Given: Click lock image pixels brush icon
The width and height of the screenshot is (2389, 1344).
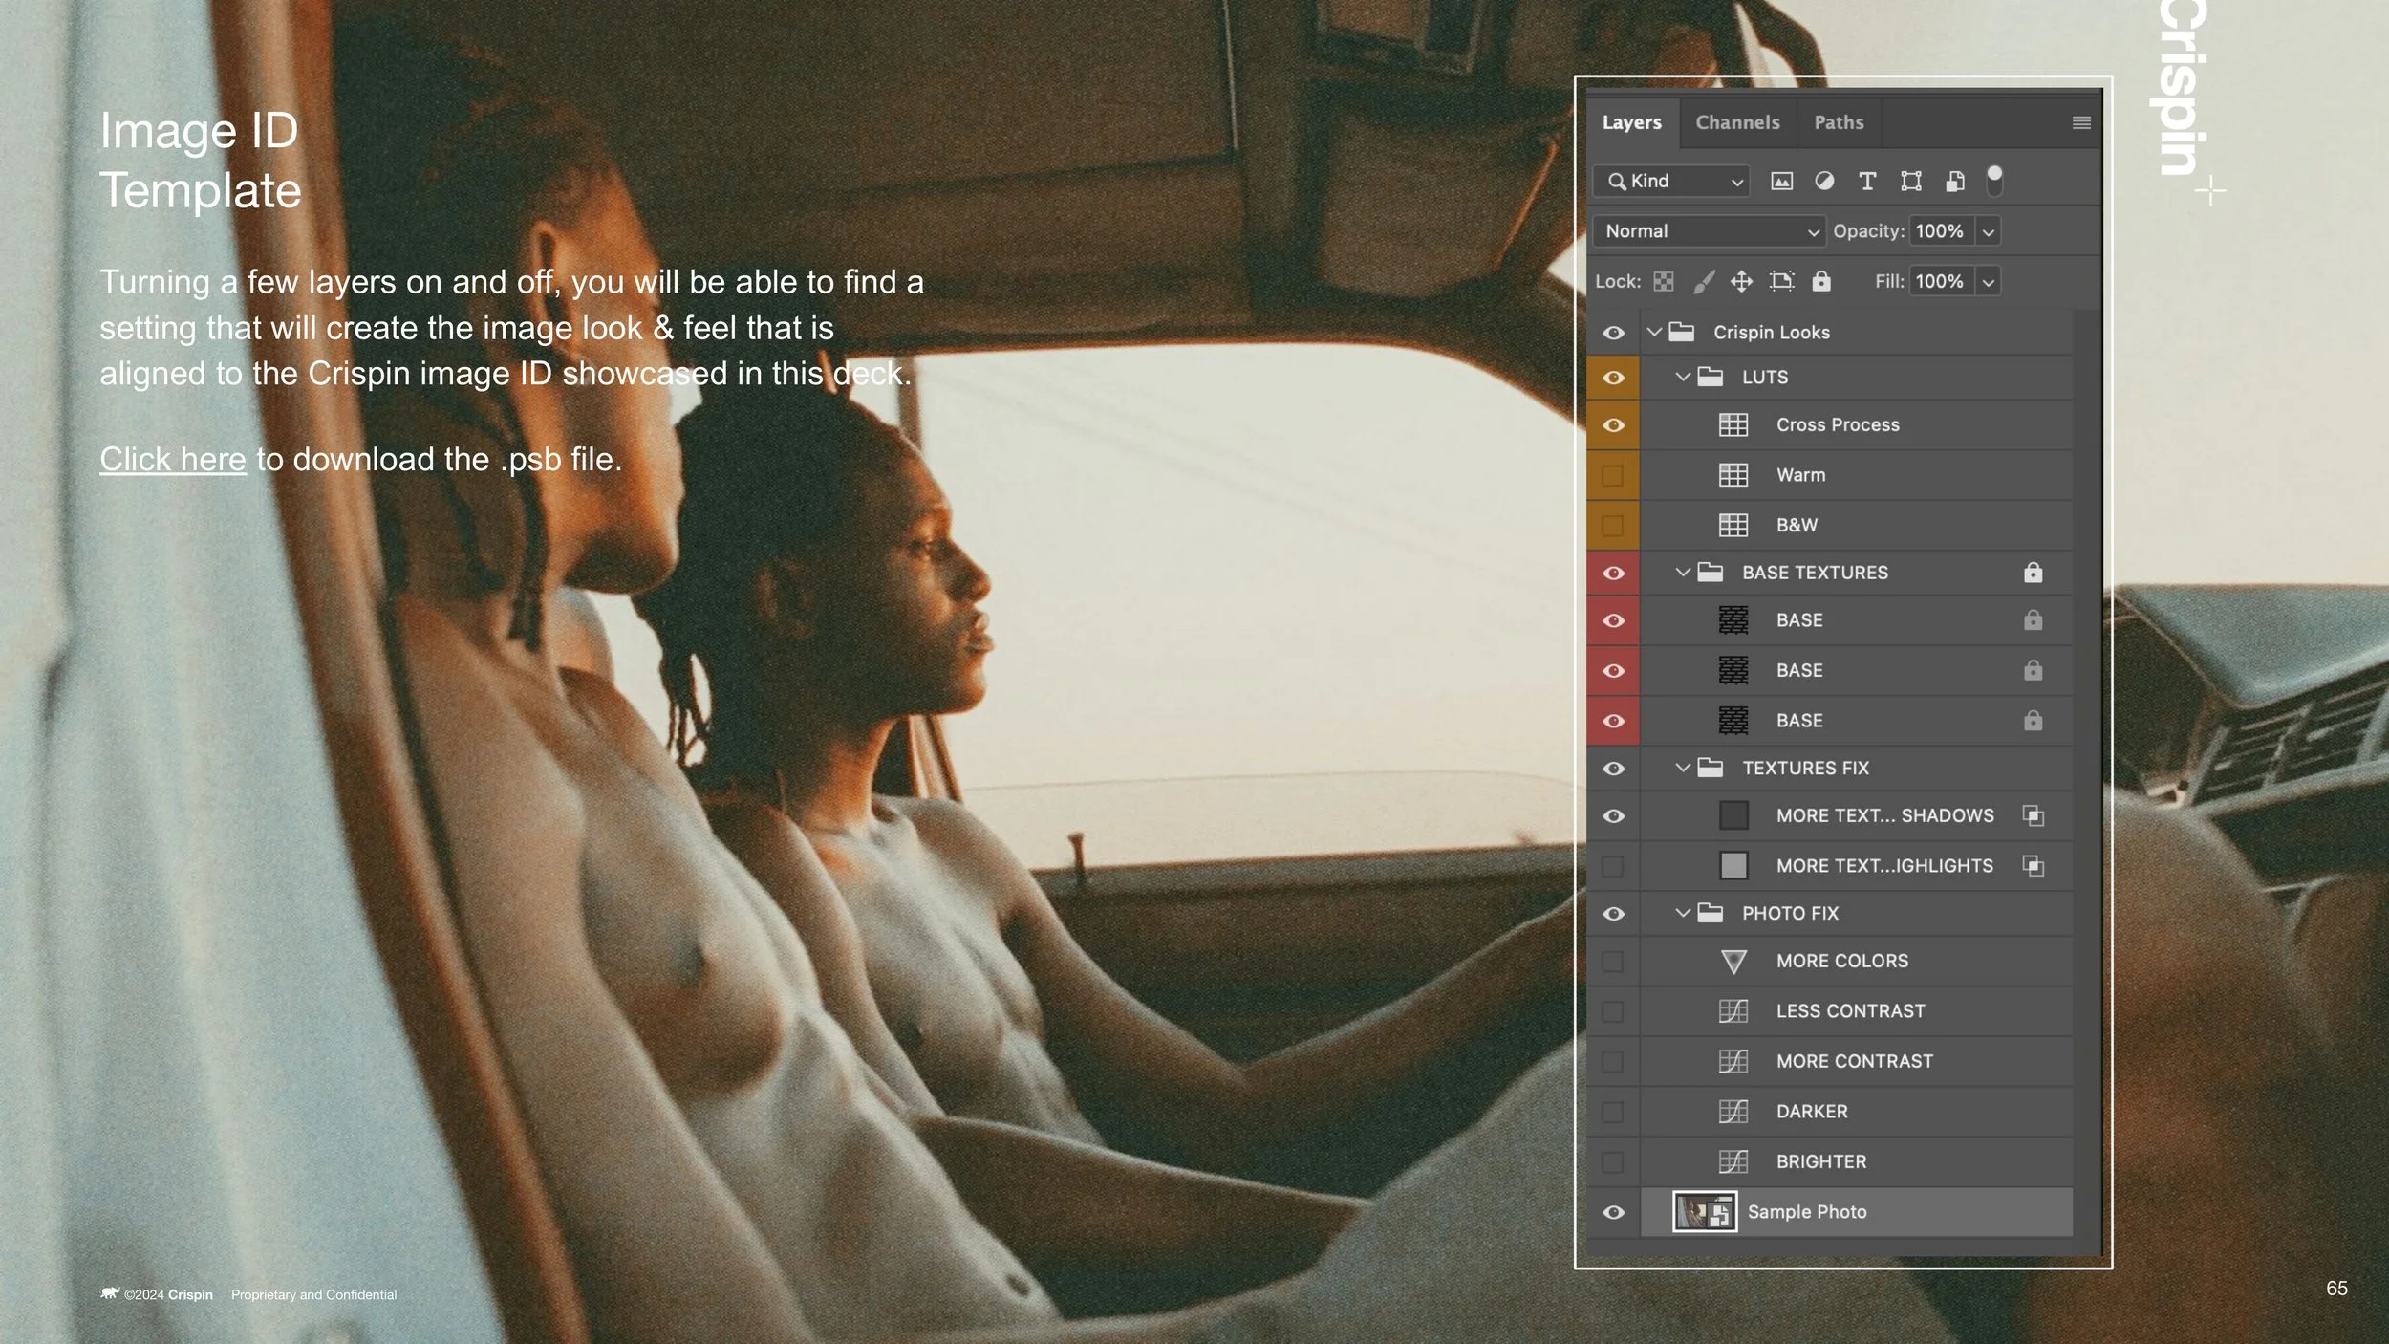Looking at the screenshot, I should (1704, 281).
